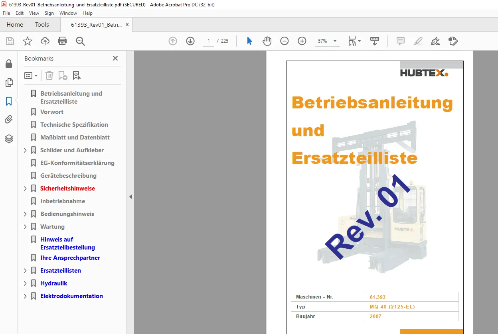Go to next page arrow

(190, 41)
